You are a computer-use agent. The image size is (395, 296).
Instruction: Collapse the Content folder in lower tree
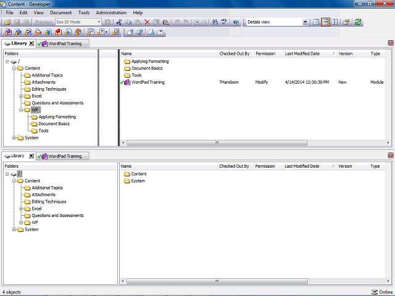[14, 181]
